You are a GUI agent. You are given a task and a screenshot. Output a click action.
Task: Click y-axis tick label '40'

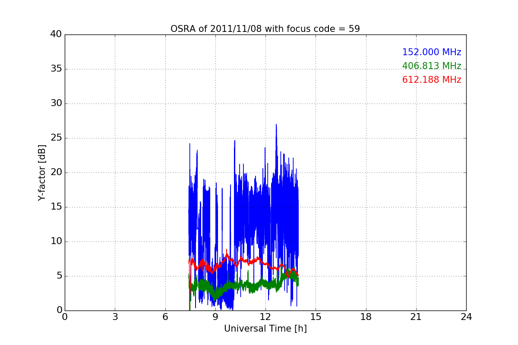coord(56,34)
